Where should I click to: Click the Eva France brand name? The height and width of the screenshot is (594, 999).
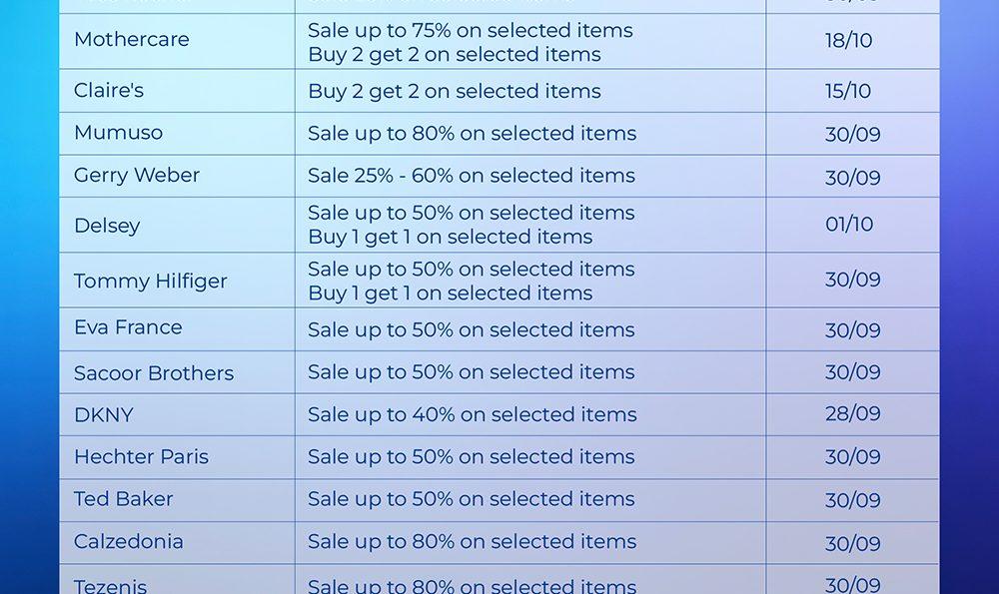pos(128,327)
